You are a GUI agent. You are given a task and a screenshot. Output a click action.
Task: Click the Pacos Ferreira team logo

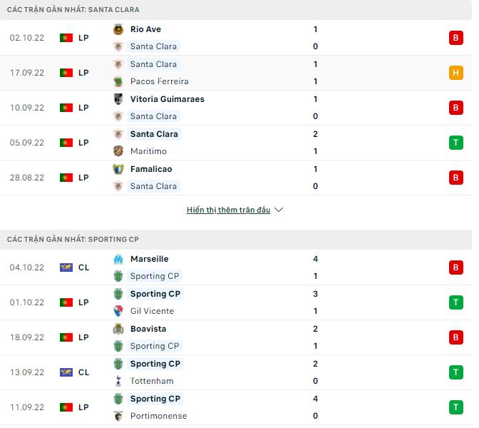pyautogui.click(x=118, y=81)
